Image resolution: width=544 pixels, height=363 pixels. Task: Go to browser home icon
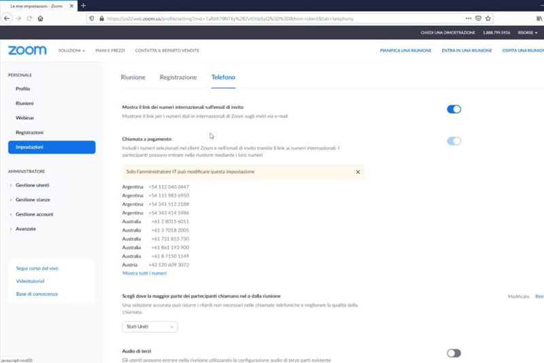tap(40, 19)
